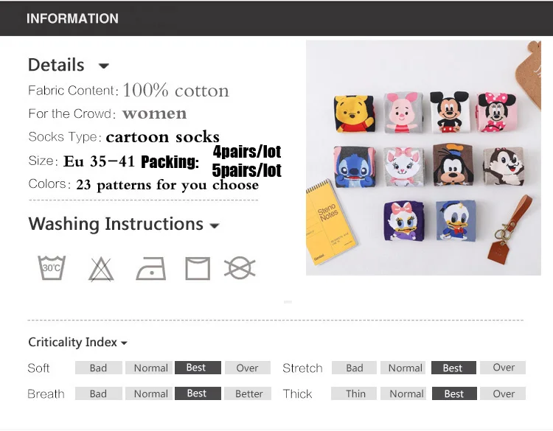Click the Winnie the Pooh sock

354,113
